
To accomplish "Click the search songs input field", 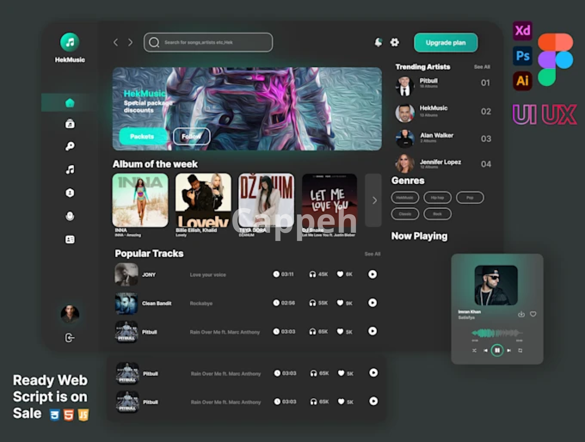I will click(208, 42).
